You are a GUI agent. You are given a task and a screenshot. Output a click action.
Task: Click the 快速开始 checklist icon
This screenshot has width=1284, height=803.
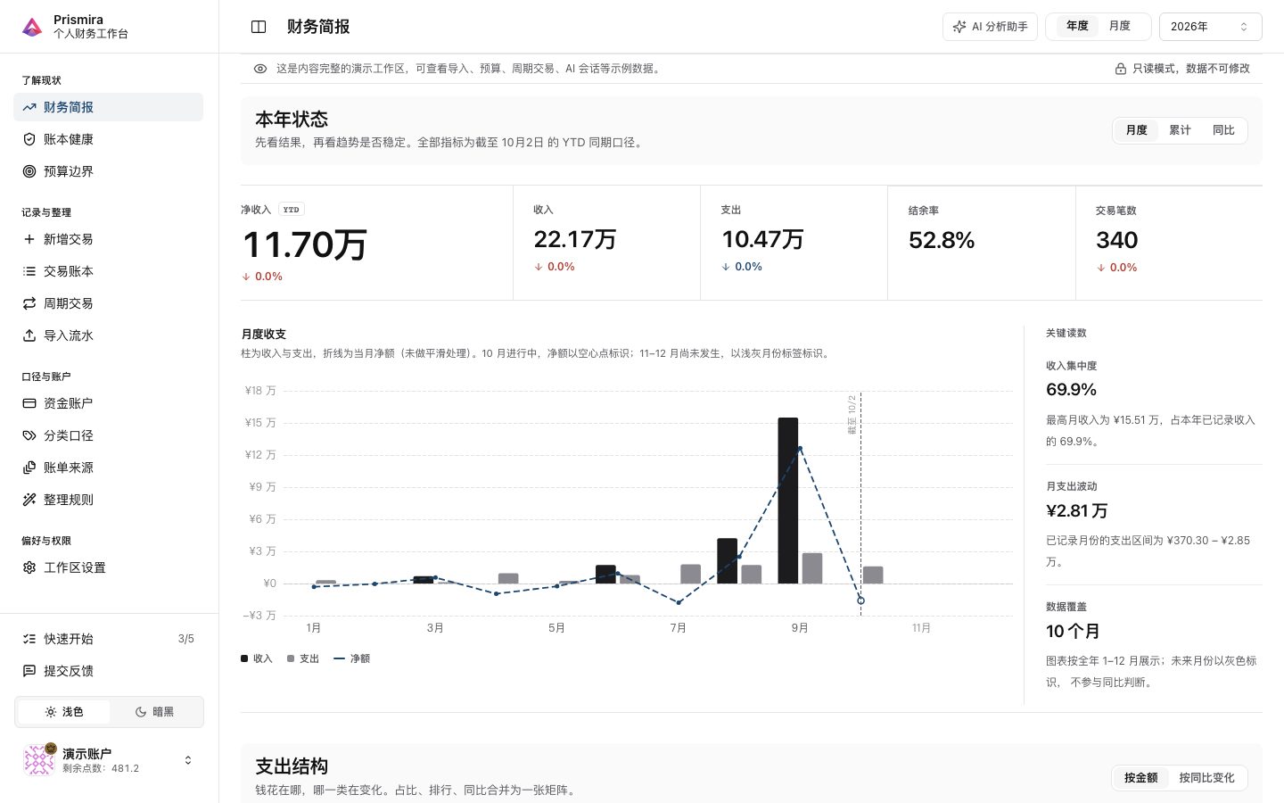pyautogui.click(x=29, y=639)
